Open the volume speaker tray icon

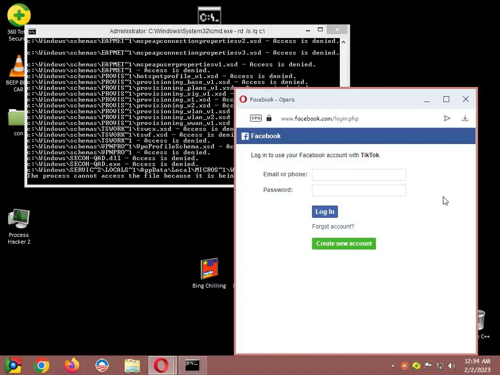[452, 366]
